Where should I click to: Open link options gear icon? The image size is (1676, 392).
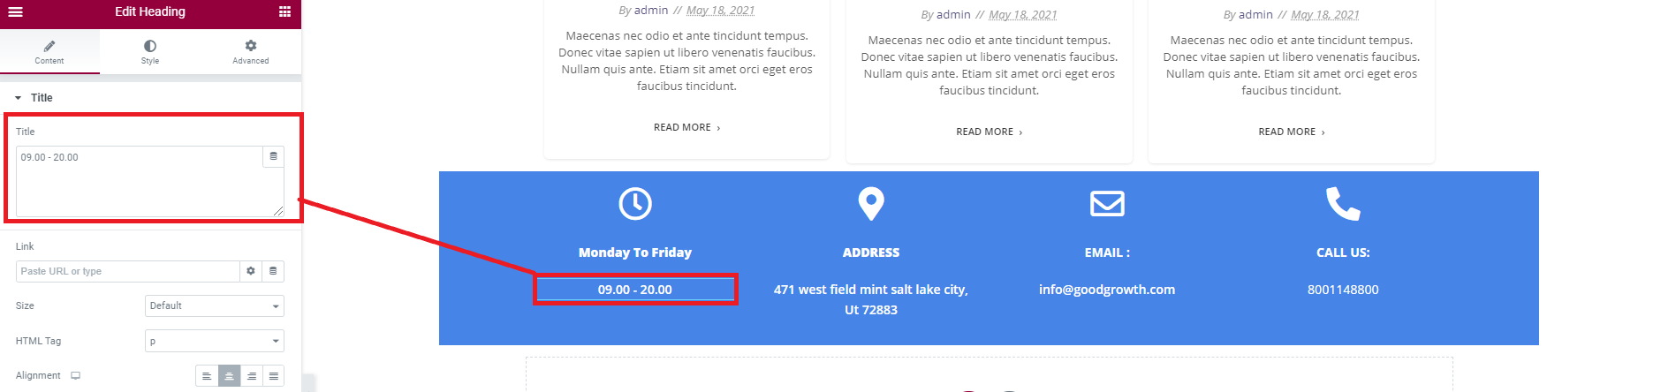(x=251, y=271)
